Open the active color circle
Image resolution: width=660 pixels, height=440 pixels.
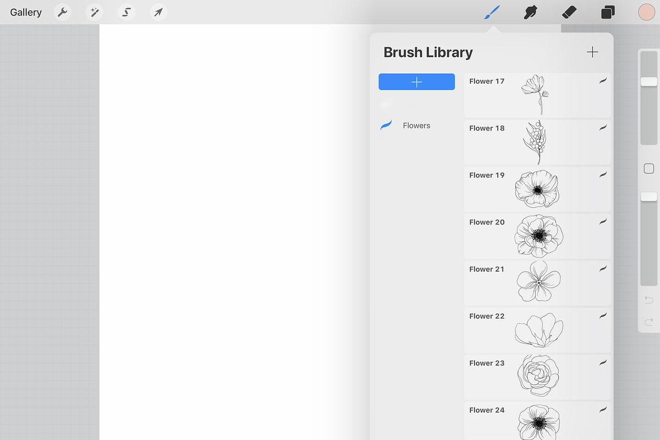(646, 12)
